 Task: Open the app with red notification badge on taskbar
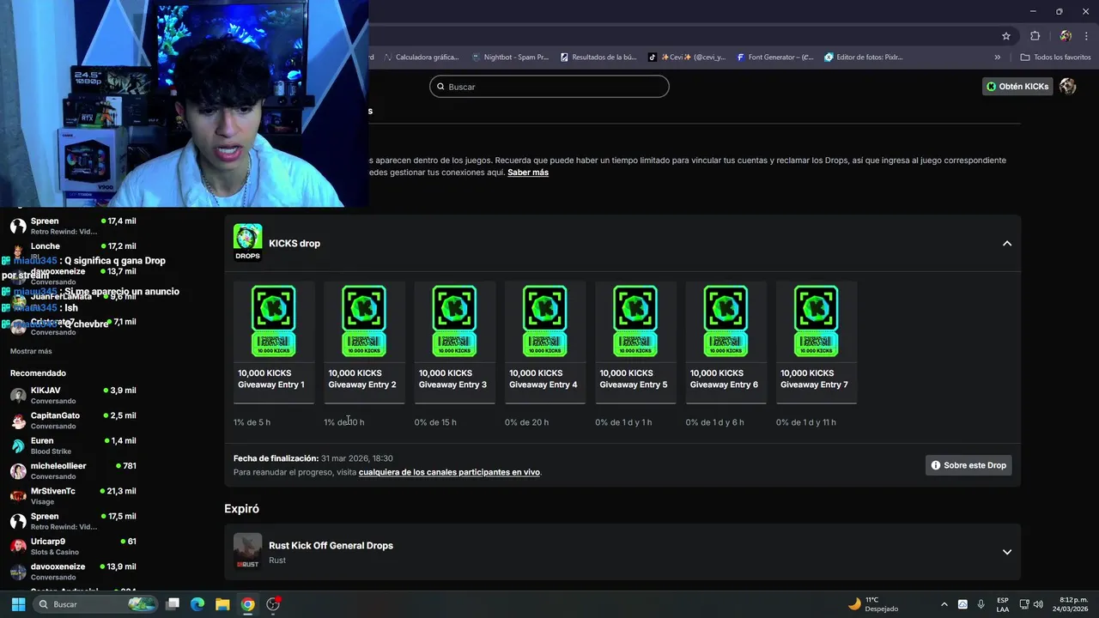coord(273,604)
